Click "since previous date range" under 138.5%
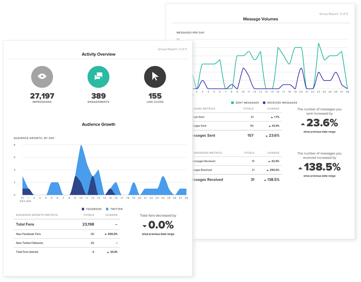This screenshot has height=282, width=361. click(x=319, y=176)
